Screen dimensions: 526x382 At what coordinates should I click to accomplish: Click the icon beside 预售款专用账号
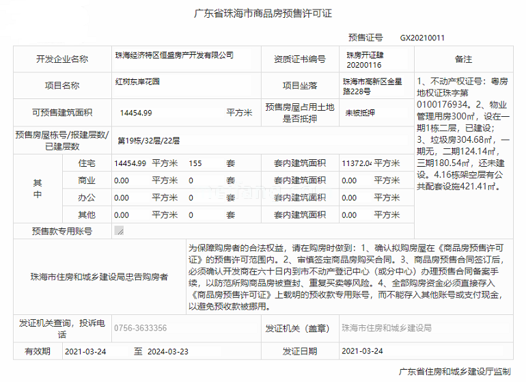pyautogui.click(x=120, y=231)
